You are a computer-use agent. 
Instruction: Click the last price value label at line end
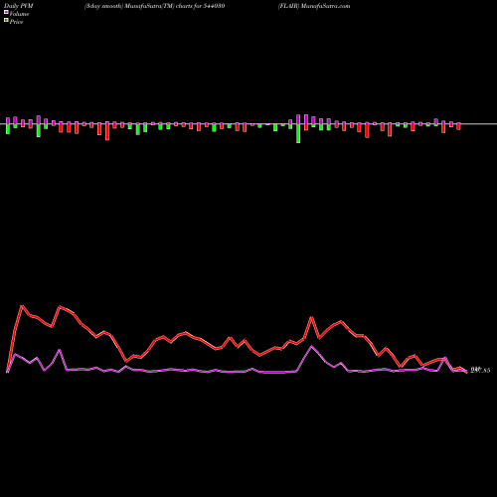tap(480, 370)
